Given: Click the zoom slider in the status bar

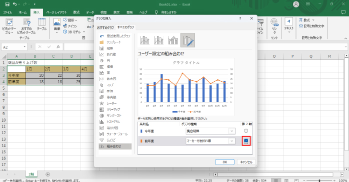Looking at the screenshot, I should pyautogui.click(x=319, y=181).
